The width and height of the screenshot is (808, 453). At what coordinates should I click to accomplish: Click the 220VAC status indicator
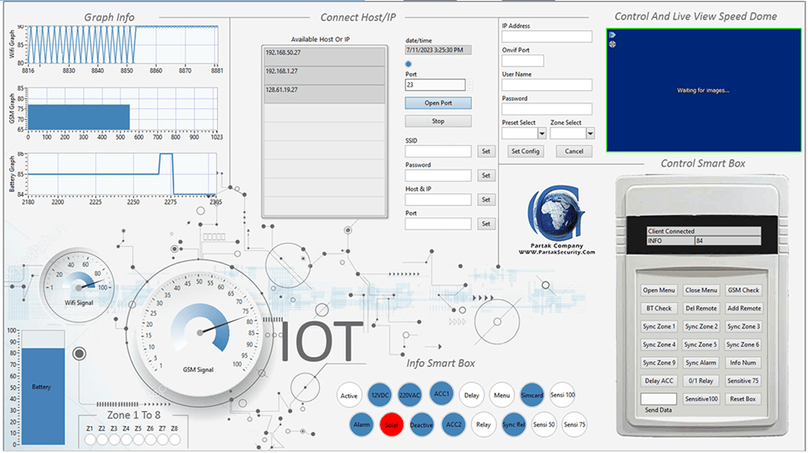tap(410, 396)
